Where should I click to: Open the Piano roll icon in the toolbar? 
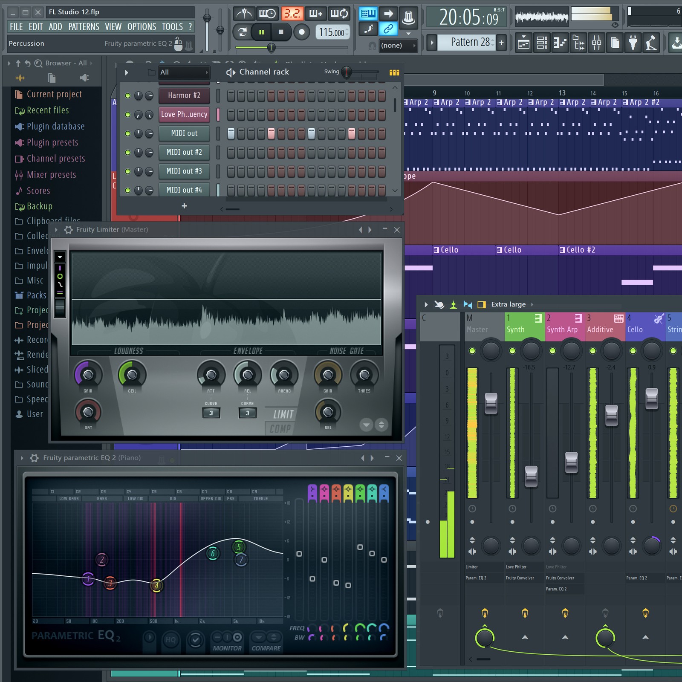pyautogui.click(x=559, y=42)
